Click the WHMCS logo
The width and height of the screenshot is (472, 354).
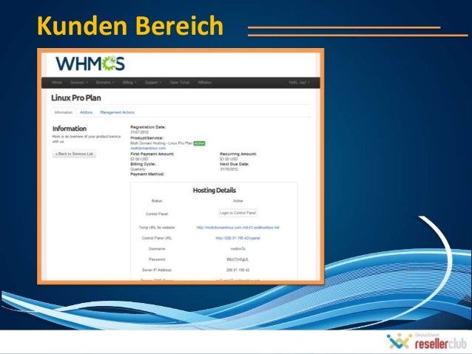tap(90, 64)
